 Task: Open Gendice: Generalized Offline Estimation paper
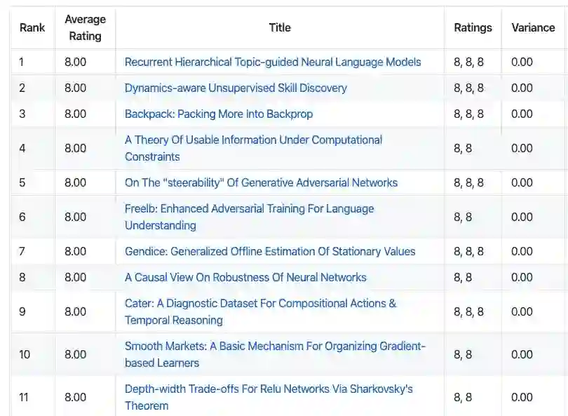[270, 251]
